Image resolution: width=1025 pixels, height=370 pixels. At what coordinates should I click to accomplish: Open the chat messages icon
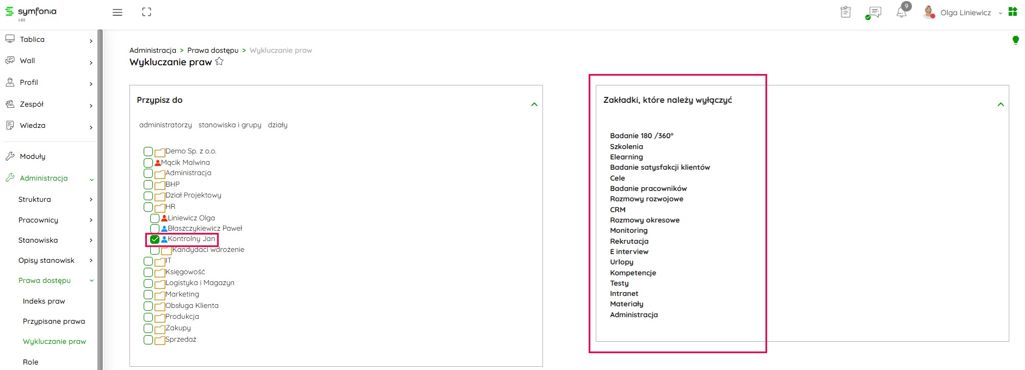874,13
